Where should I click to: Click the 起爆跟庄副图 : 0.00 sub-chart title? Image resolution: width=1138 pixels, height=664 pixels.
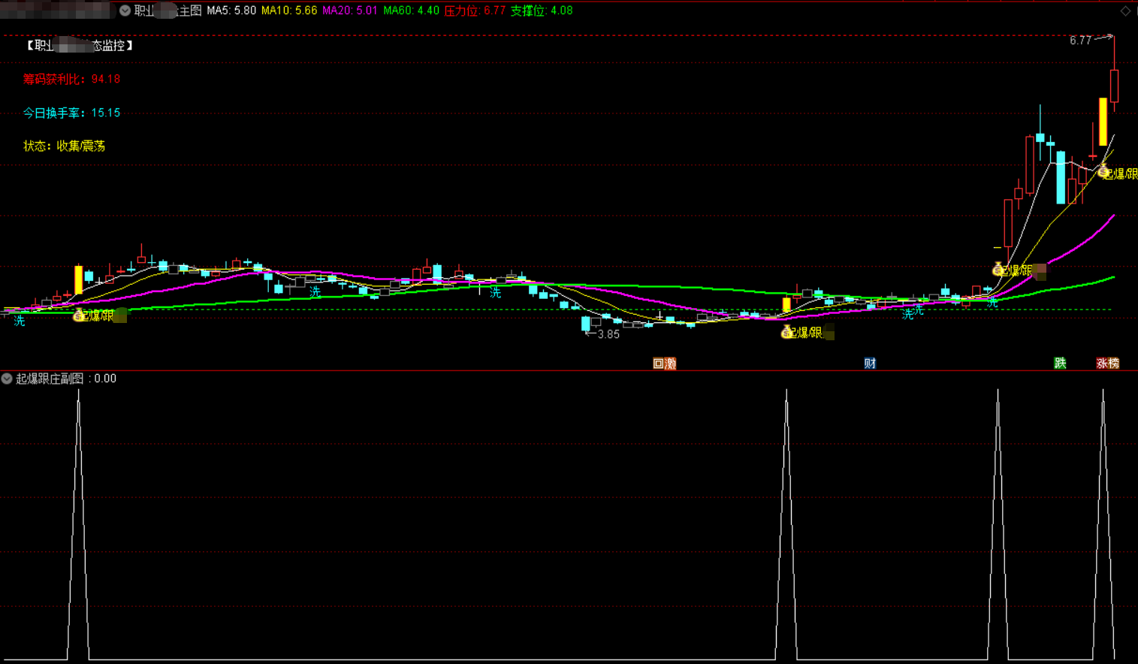tap(66, 379)
